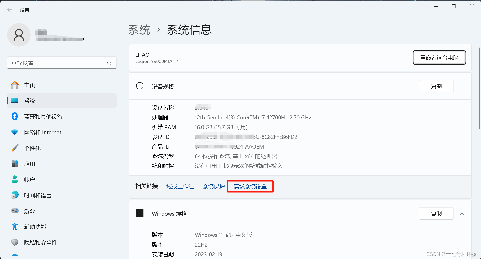Click into the 查找设置 search field
481x259 pixels.
click(x=62, y=63)
